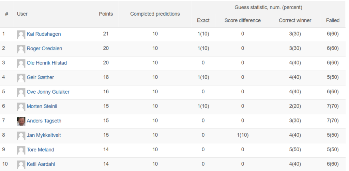Select the Anders Tagseth name link
The width and height of the screenshot is (349, 171).
44,121
